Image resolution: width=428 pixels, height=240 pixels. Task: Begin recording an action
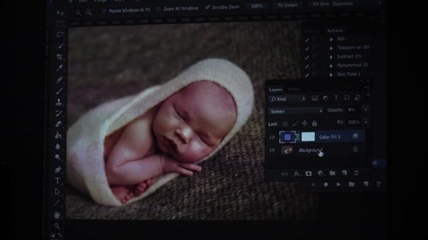click(x=326, y=185)
